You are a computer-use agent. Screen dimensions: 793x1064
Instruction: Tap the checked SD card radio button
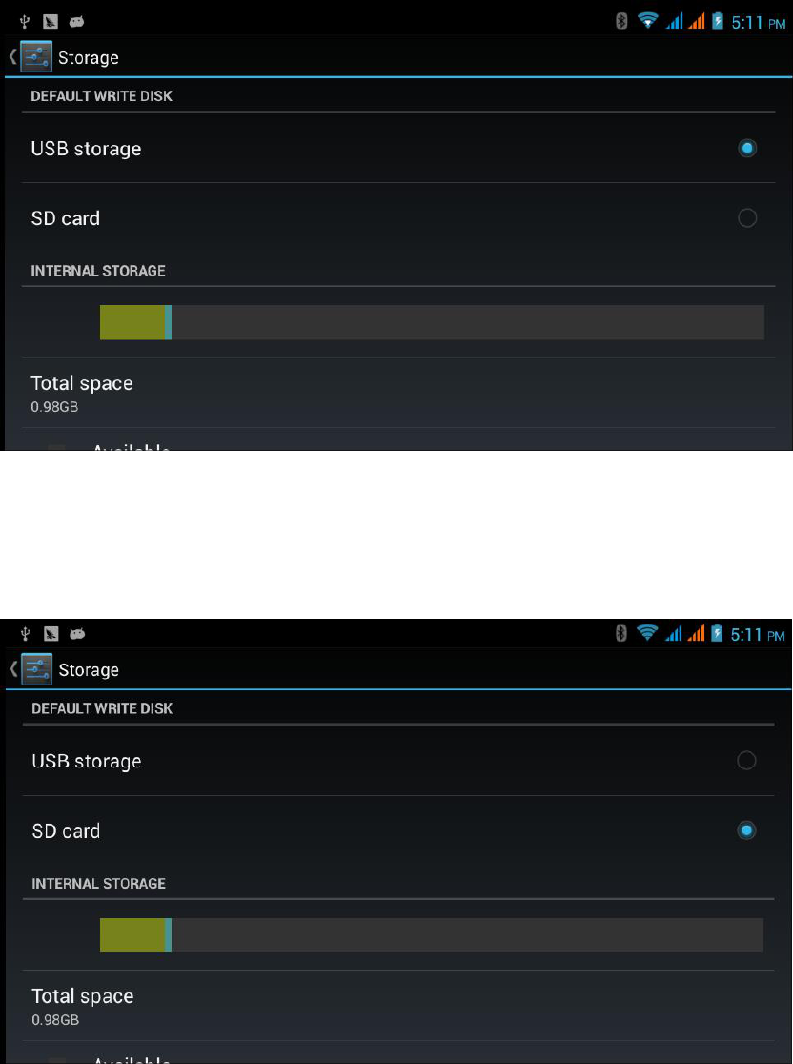coord(746,830)
